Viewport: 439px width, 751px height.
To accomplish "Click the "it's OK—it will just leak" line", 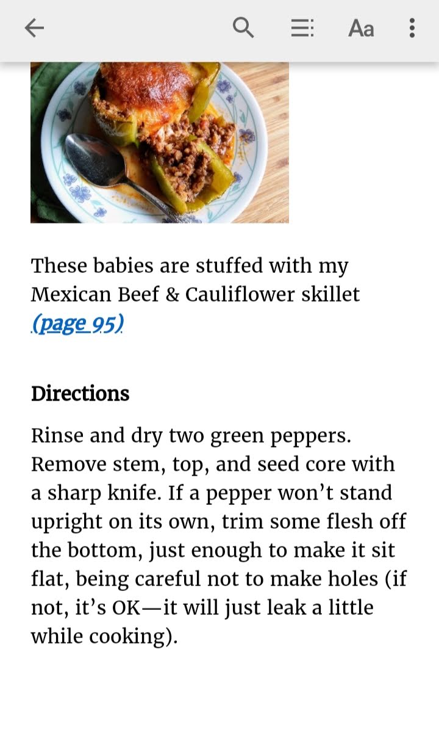I will click(x=202, y=608).
